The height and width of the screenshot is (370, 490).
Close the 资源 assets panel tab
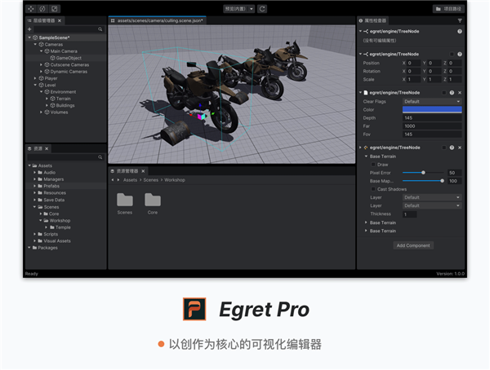coord(47,148)
